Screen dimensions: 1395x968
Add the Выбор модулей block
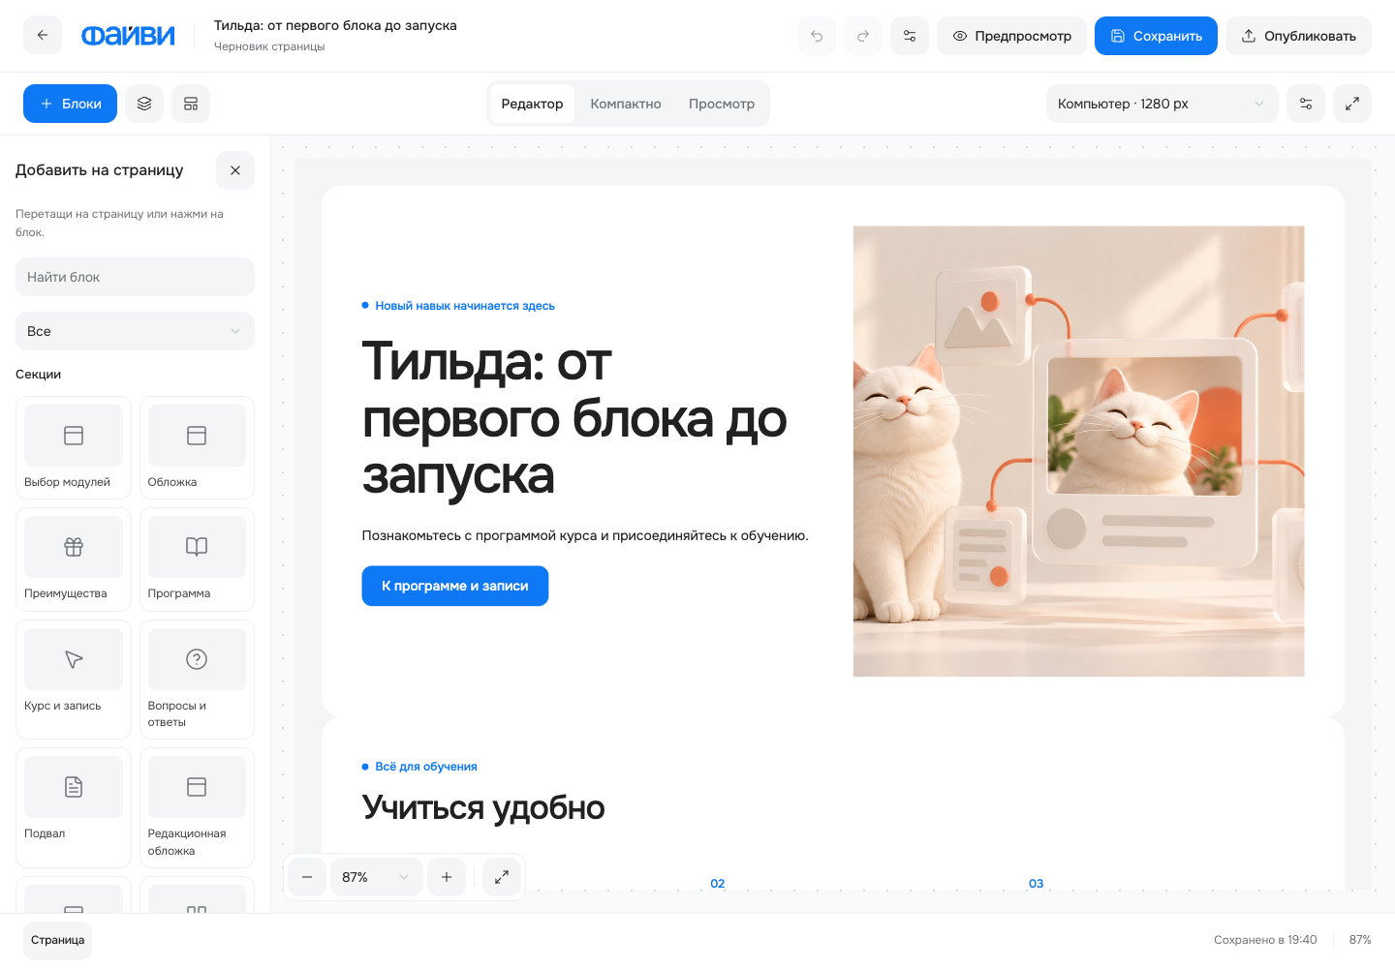74,447
